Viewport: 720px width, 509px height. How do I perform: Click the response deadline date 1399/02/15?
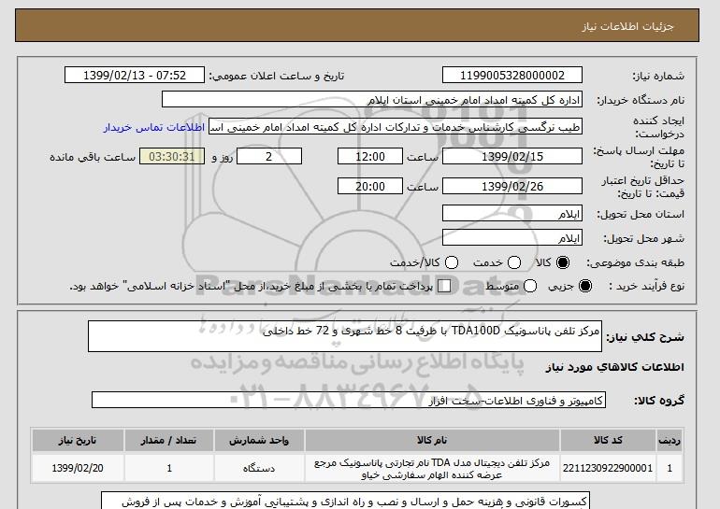click(x=512, y=156)
